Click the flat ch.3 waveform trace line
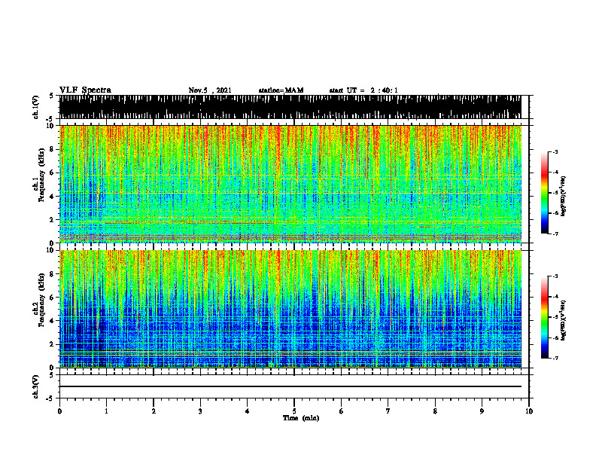Screen dimensions: 596x461 pyautogui.click(x=290, y=386)
